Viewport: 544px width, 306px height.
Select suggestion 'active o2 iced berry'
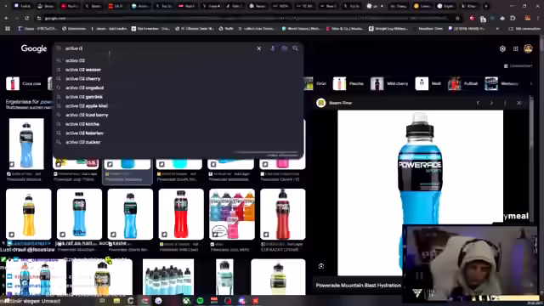(178, 115)
